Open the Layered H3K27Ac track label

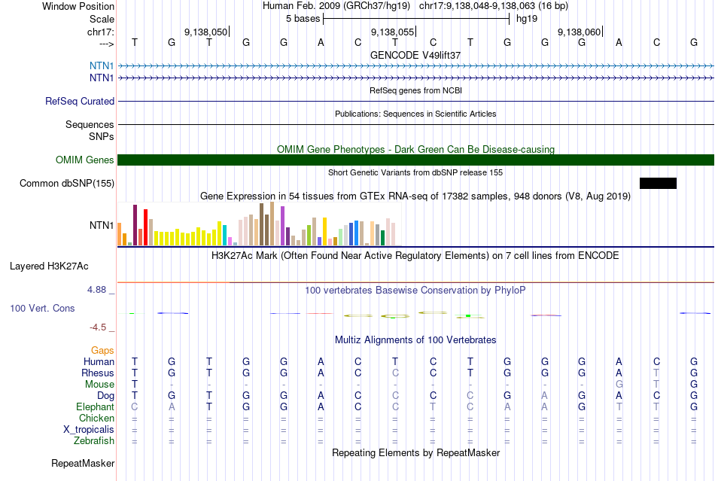tap(49, 266)
